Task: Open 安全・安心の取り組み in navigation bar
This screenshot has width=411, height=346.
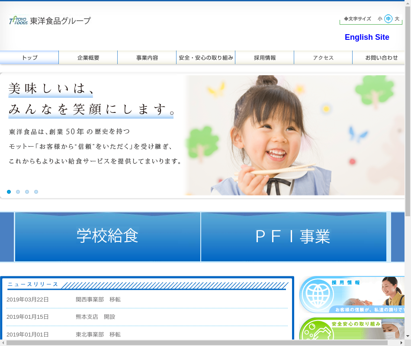Action: click(206, 58)
